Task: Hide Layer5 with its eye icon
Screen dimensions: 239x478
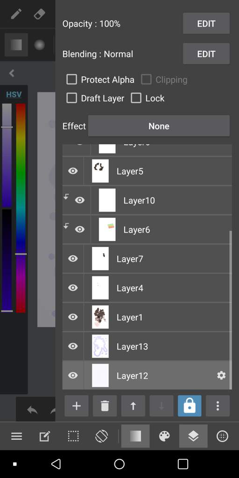Action: coord(73,171)
